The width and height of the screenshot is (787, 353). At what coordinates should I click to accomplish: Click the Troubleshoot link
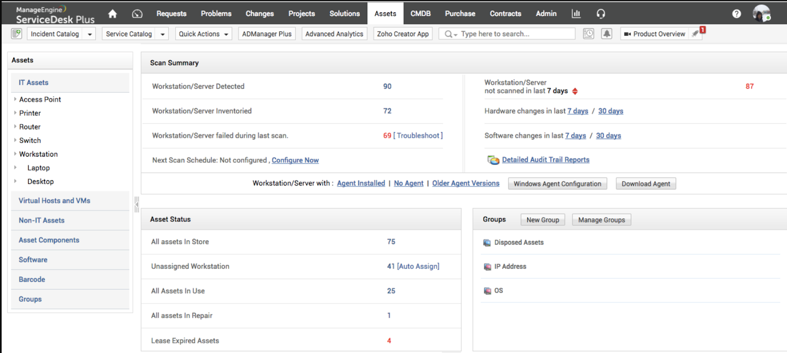[418, 136]
